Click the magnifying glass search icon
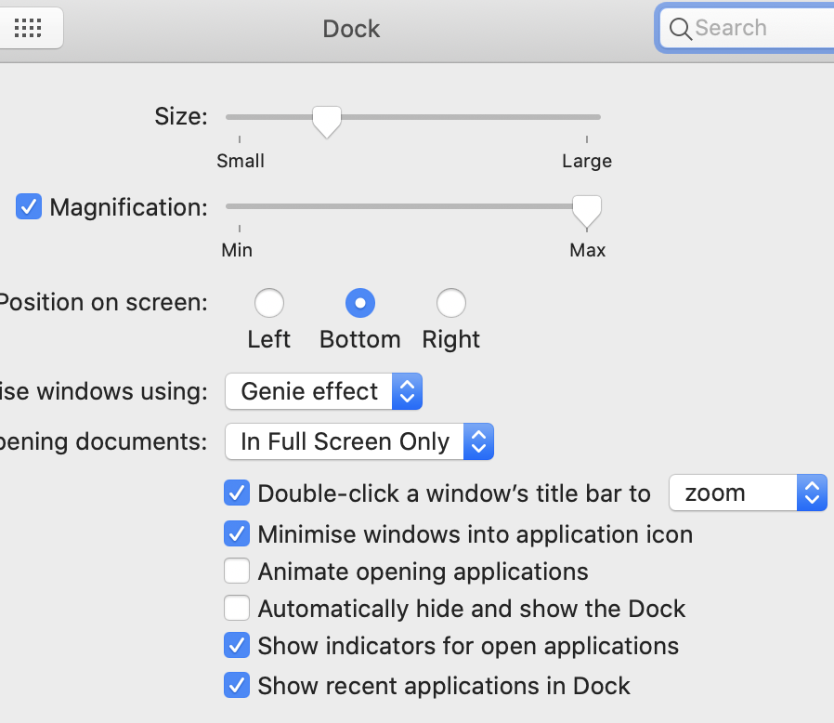This screenshot has width=834, height=723. 680,29
